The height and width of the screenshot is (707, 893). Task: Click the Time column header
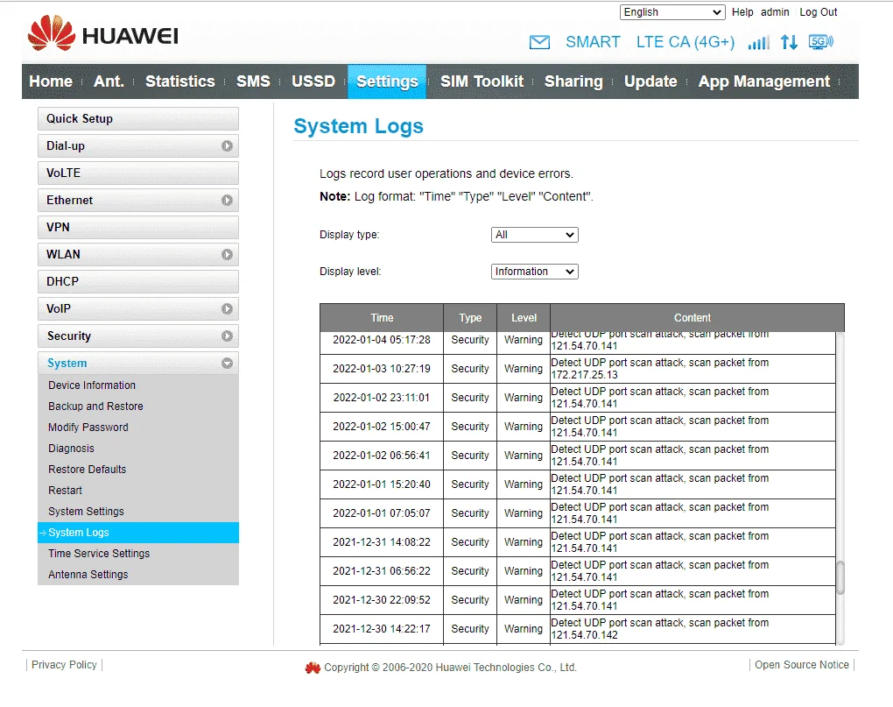[382, 318]
